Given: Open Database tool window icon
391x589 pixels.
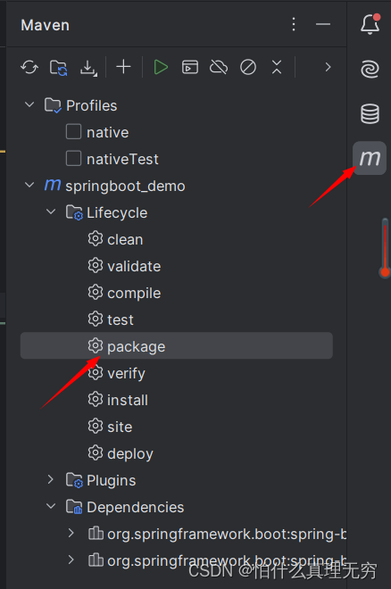Looking at the screenshot, I should 370,114.
